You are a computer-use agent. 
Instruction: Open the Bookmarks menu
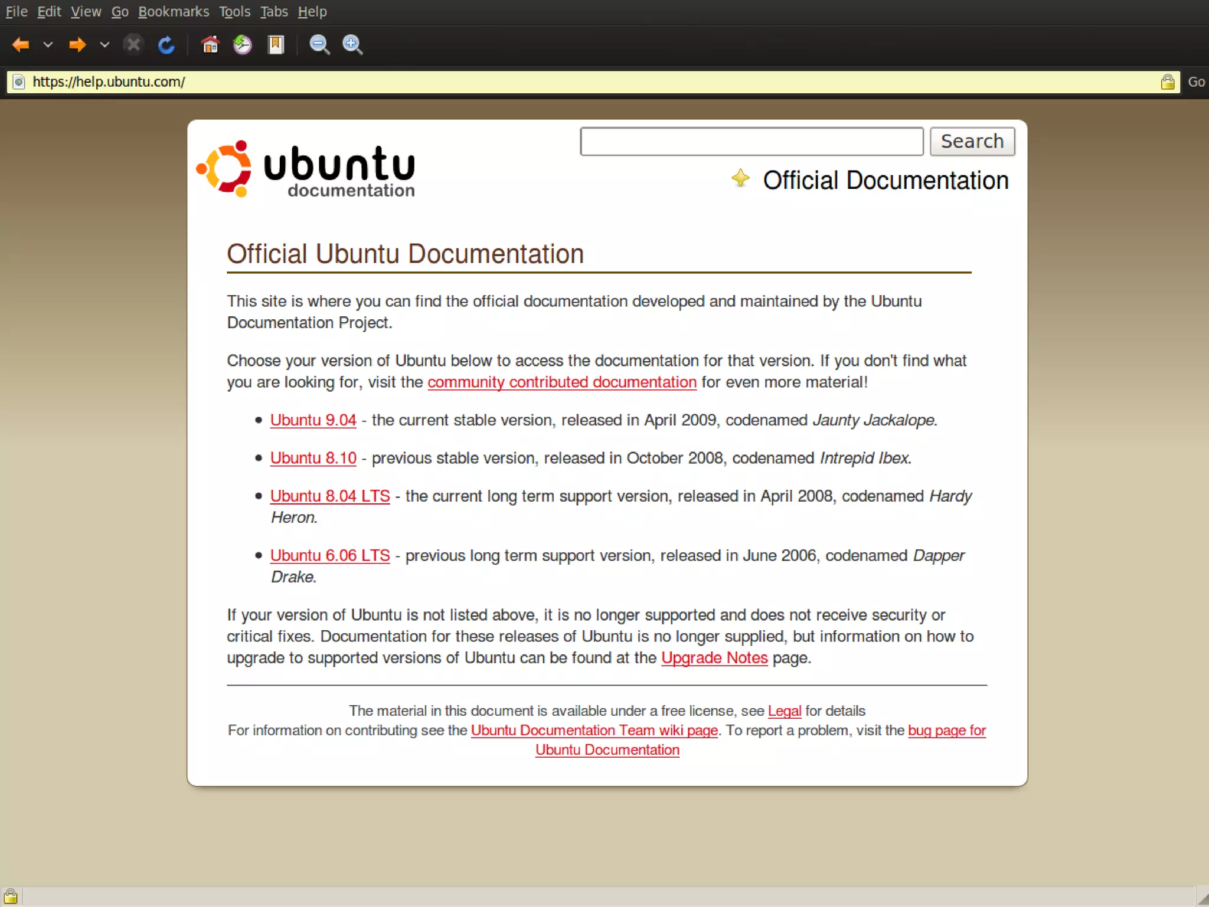pos(174,12)
